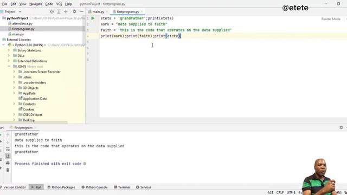
Task: Open the Help menu
Action: click(68, 4)
